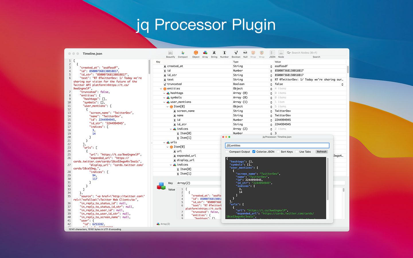Click the Timeline.json title bar
The image size is (413, 258).
pos(92,54)
